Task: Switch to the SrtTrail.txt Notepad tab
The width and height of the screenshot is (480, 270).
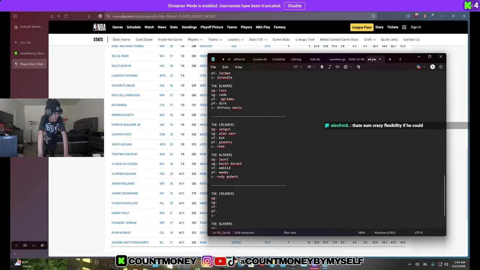Action: 278,59
